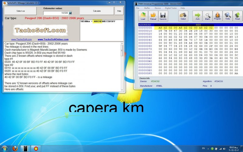Open the Device menu
243x152 pixels.
(158, 8)
